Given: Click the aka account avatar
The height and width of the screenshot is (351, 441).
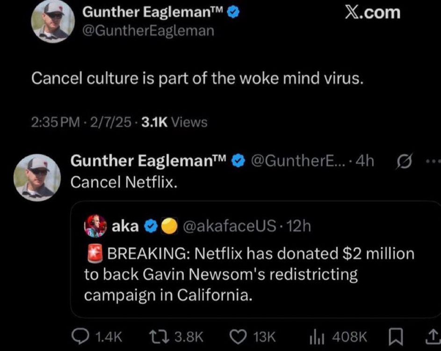Looking at the screenshot, I should click(95, 227).
